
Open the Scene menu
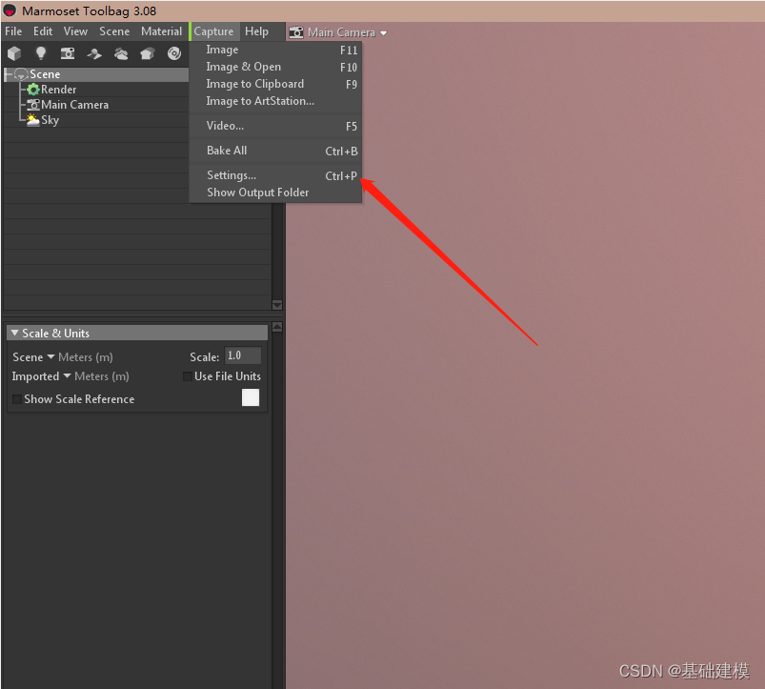point(114,31)
